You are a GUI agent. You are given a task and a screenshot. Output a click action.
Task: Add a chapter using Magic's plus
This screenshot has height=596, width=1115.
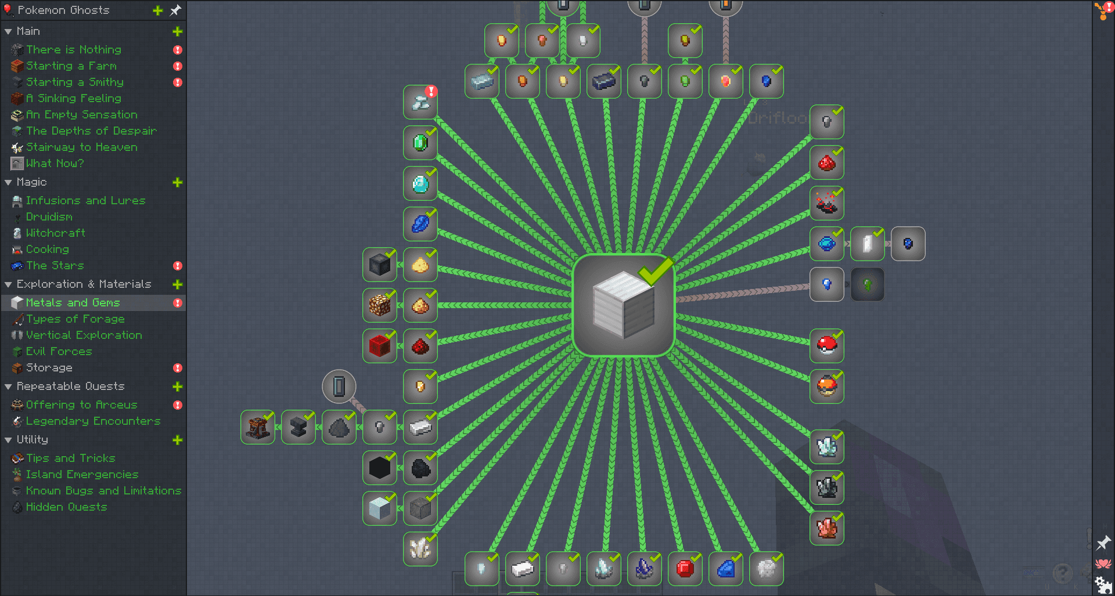point(178,182)
